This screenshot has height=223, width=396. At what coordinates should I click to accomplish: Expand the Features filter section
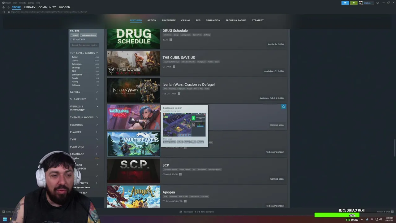pyautogui.click(x=84, y=125)
